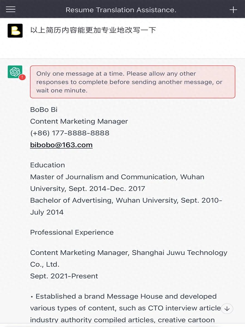Click the red error badge on avatar
This screenshot has height=327, width=245.
tap(23, 77)
